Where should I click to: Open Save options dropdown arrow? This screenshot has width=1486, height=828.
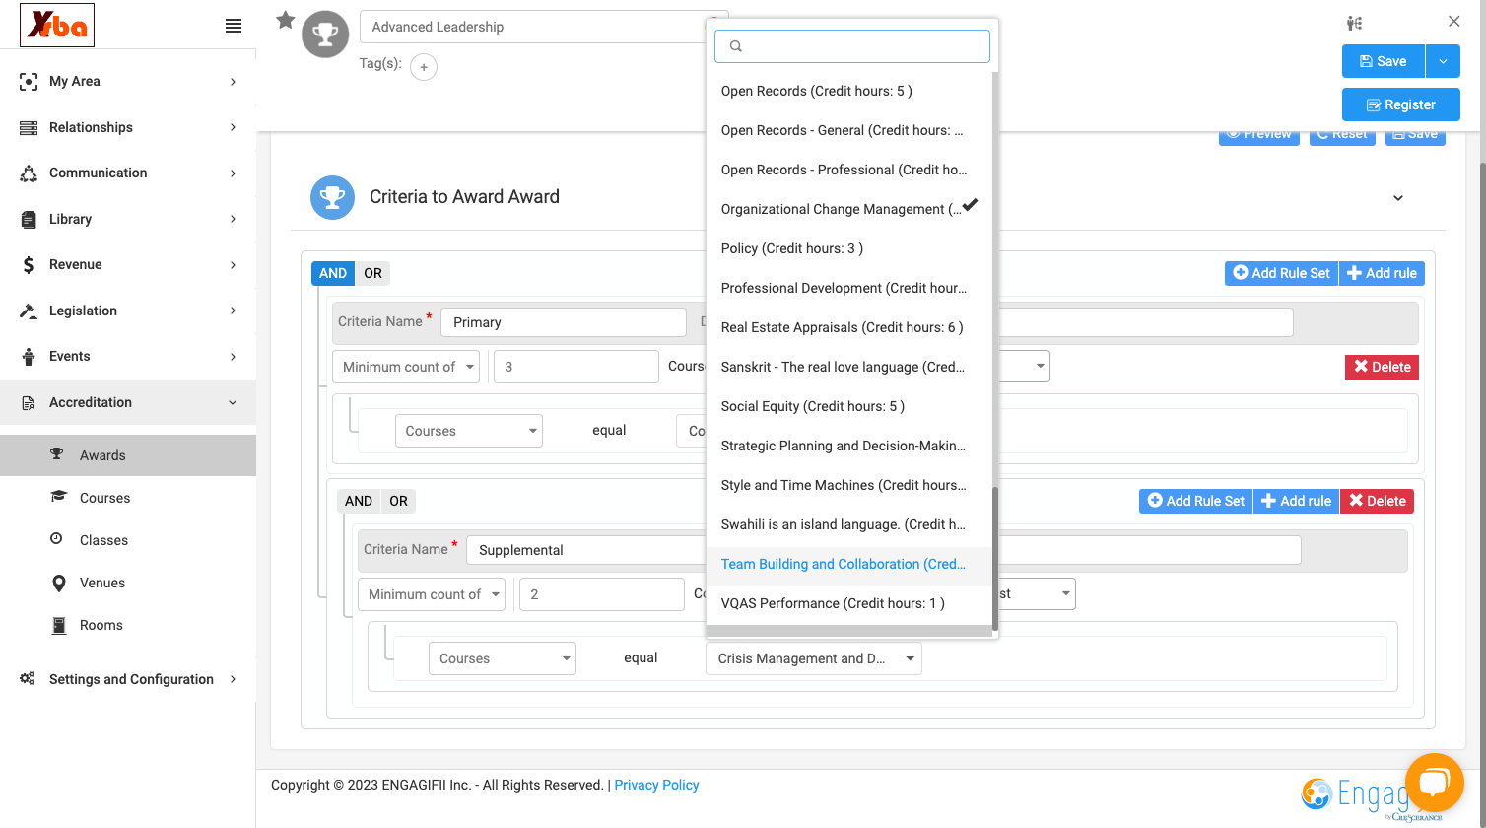(x=1443, y=61)
